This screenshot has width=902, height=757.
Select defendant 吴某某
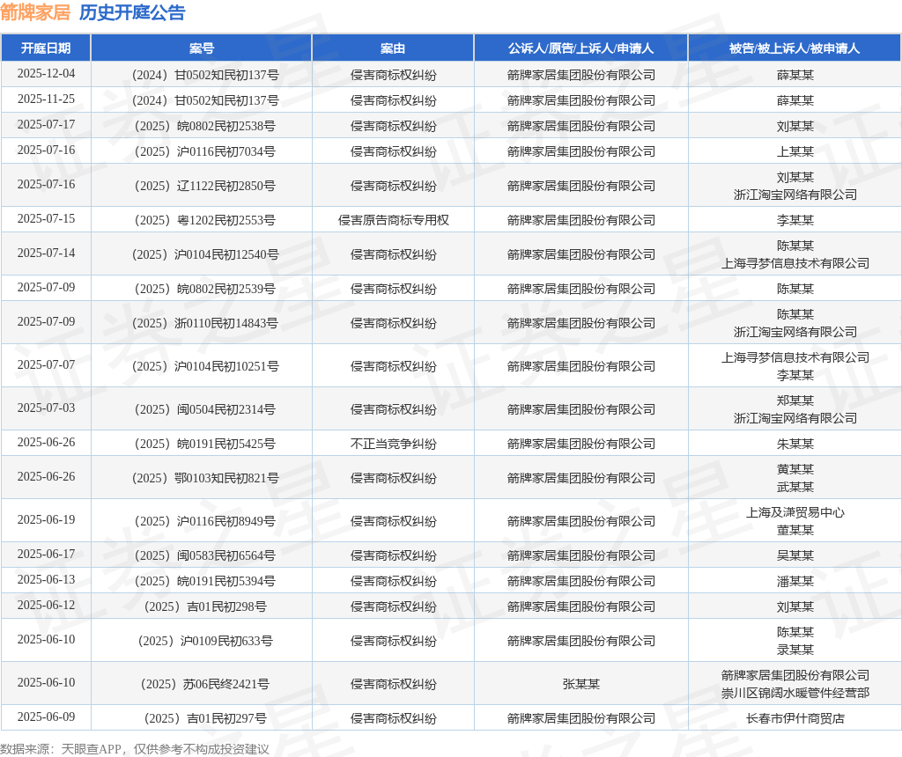tap(795, 555)
